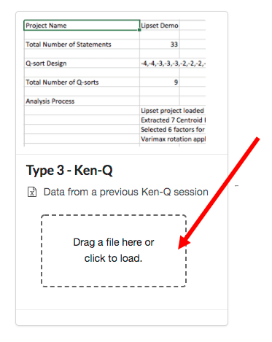This screenshot has height=342, width=272.
Task: Select the 'Analysis Process' cell
Action: click(82, 101)
